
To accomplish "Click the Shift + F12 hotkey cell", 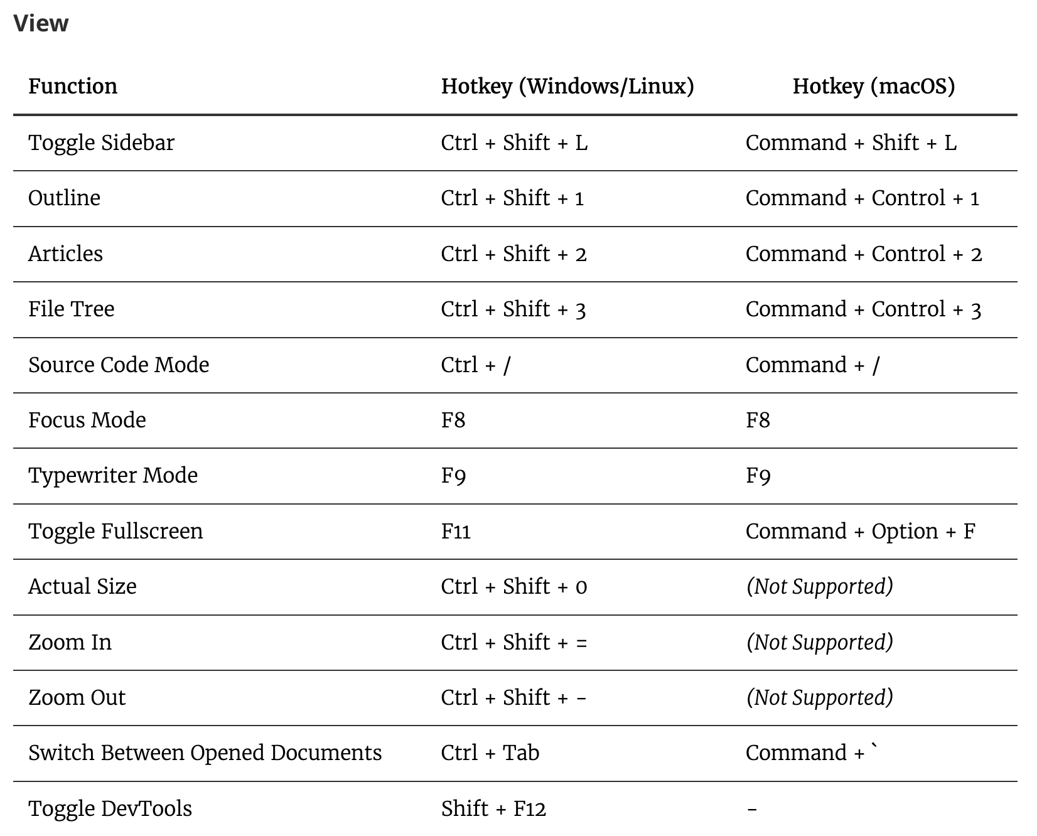I will (493, 808).
